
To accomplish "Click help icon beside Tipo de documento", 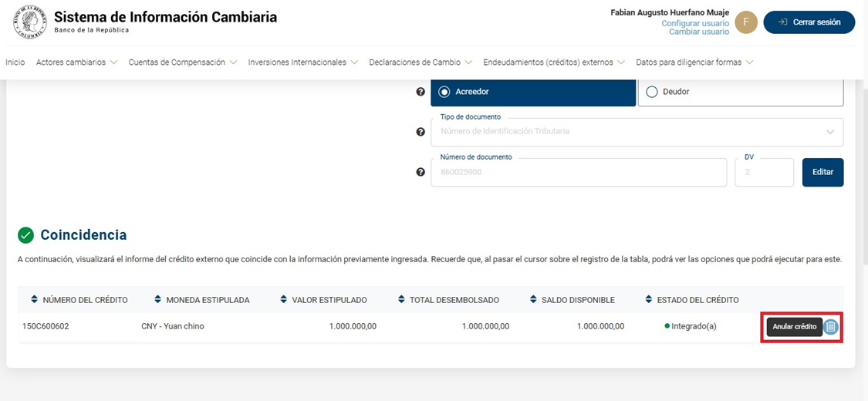I will pos(420,132).
